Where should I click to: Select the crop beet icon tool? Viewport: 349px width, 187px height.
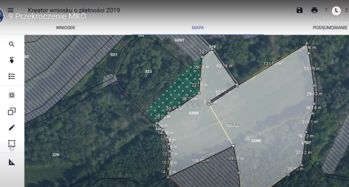coord(12,60)
